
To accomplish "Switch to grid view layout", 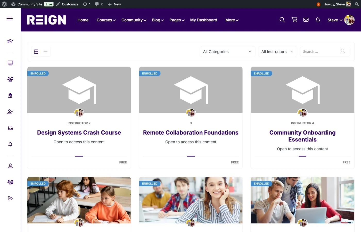I will (x=36, y=52).
